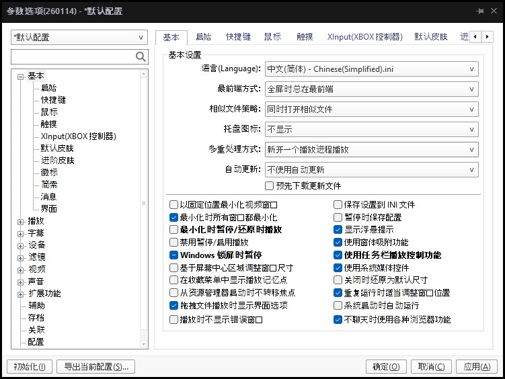Enable 保存设置到 INI 文件 checkbox
The image size is (505, 379).
tap(338, 205)
